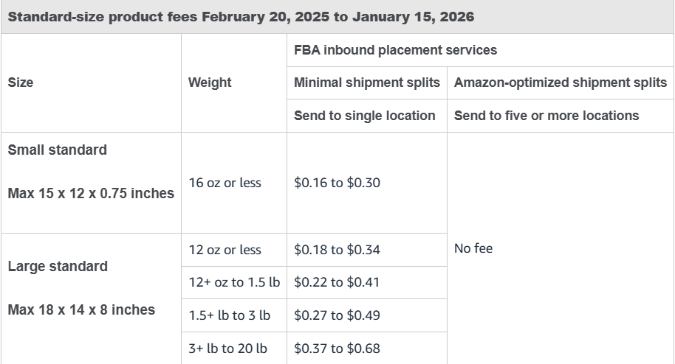The width and height of the screenshot is (675, 364).
Task: Click the $0.16 to $0.30 fee
Action: [337, 183]
